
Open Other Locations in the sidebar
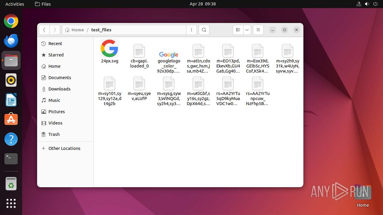tap(65, 148)
